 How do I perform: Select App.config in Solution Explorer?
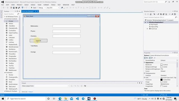[154, 27]
